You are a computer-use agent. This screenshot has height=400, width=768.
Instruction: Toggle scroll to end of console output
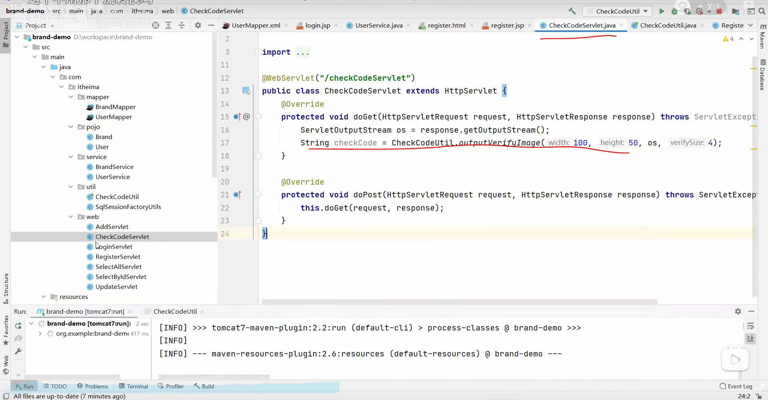click(x=750, y=339)
